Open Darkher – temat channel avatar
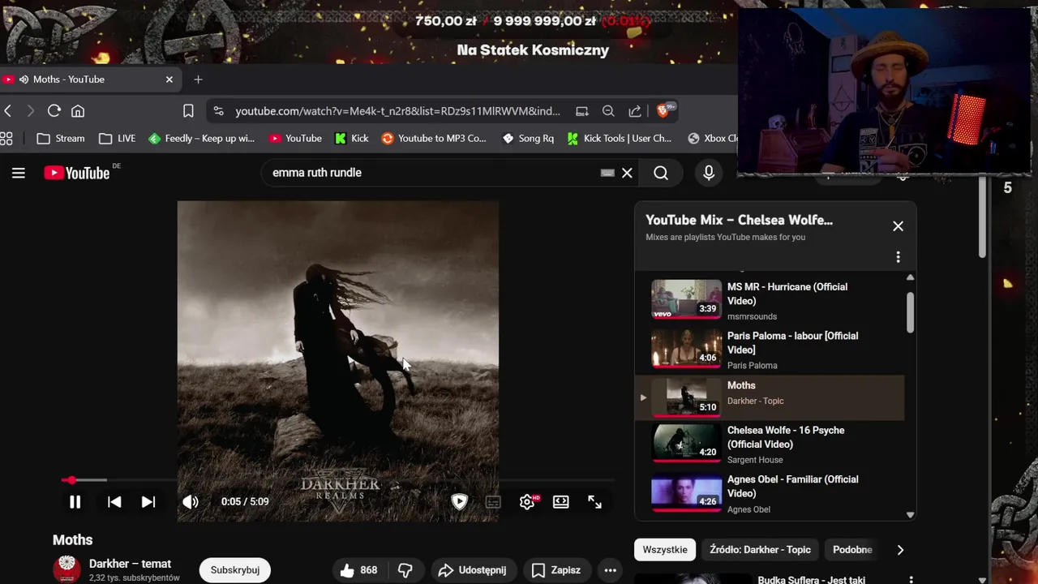 coord(66,569)
